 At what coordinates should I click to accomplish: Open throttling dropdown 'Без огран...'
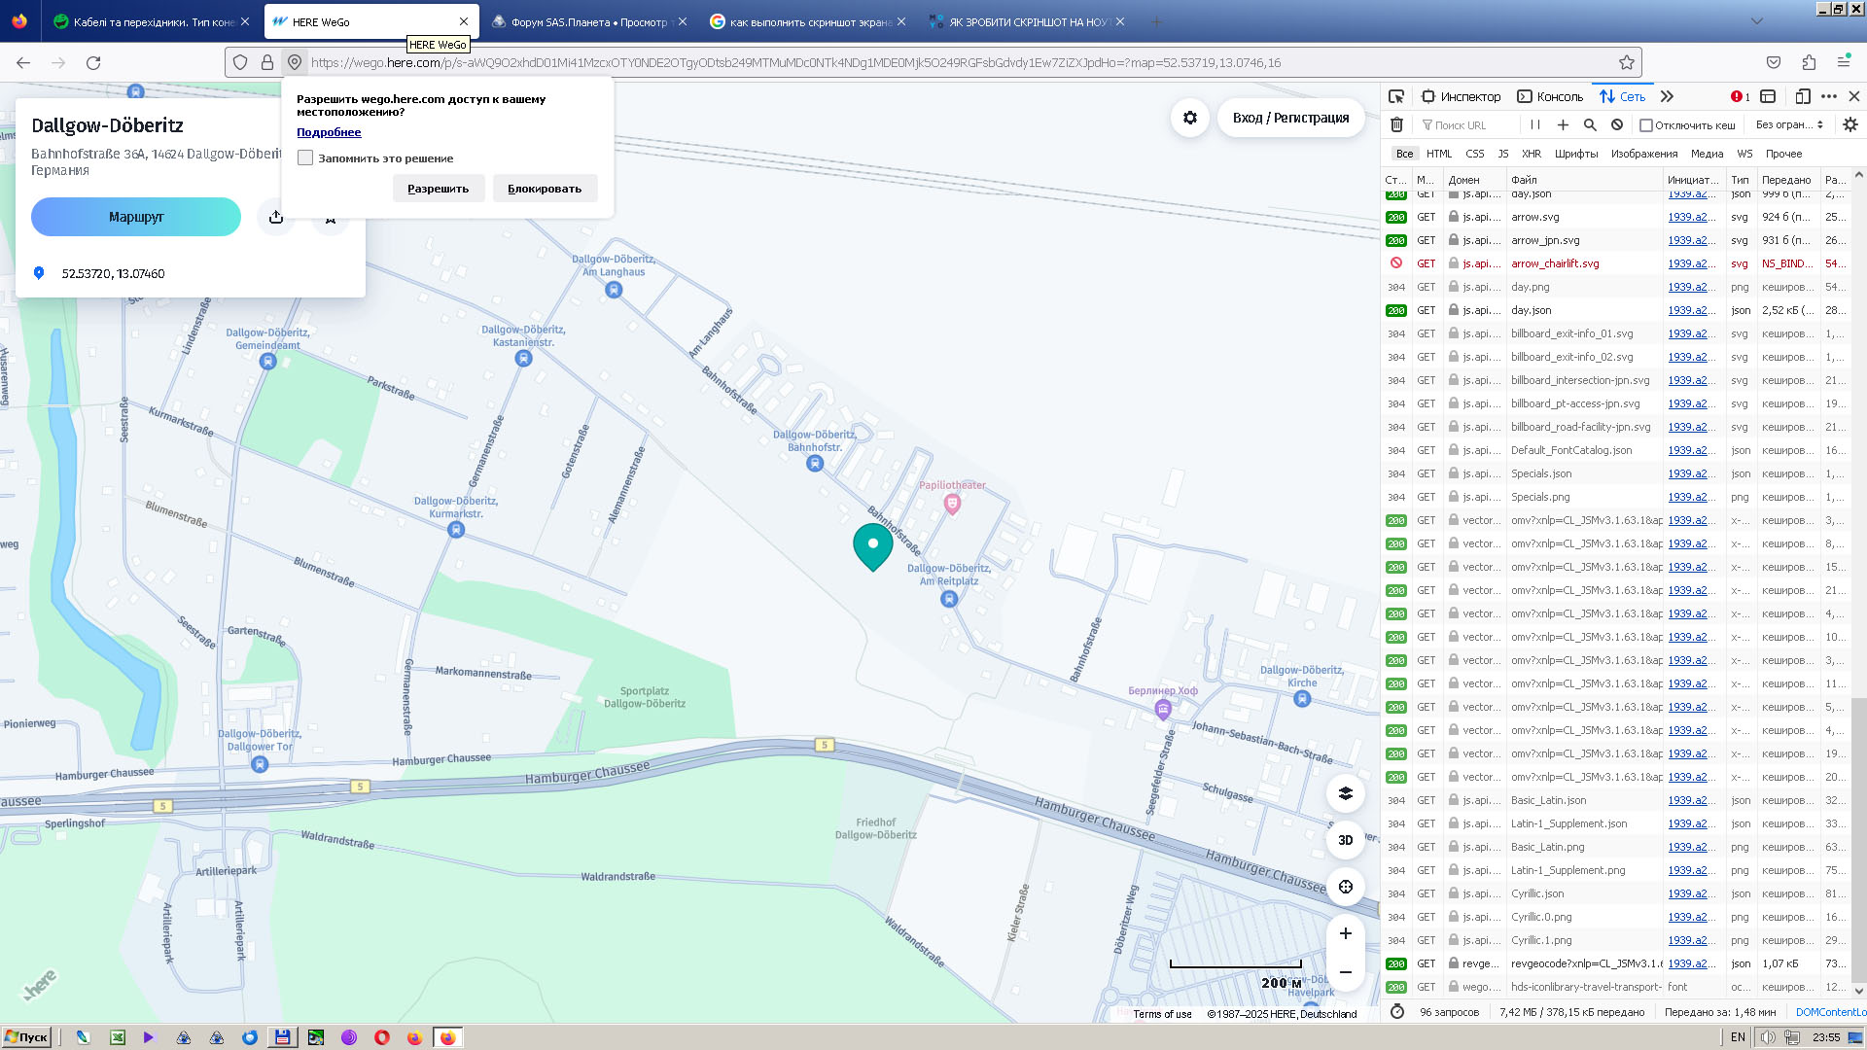click(1788, 124)
